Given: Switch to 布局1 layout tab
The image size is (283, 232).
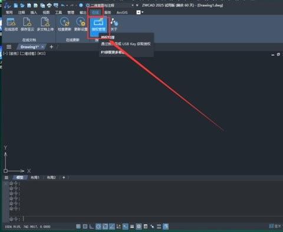Looking at the screenshot, I should 35,178.
